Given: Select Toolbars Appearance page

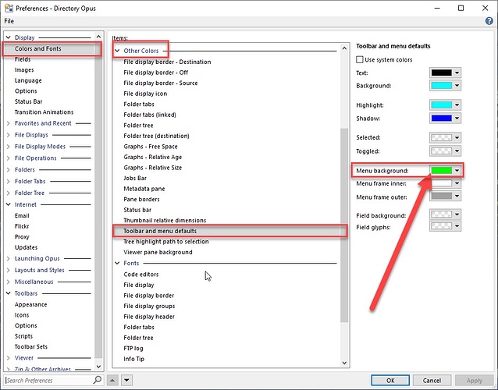Looking at the screenshot, I should [30, 305].
